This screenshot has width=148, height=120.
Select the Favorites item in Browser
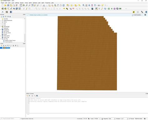point(6,19)
